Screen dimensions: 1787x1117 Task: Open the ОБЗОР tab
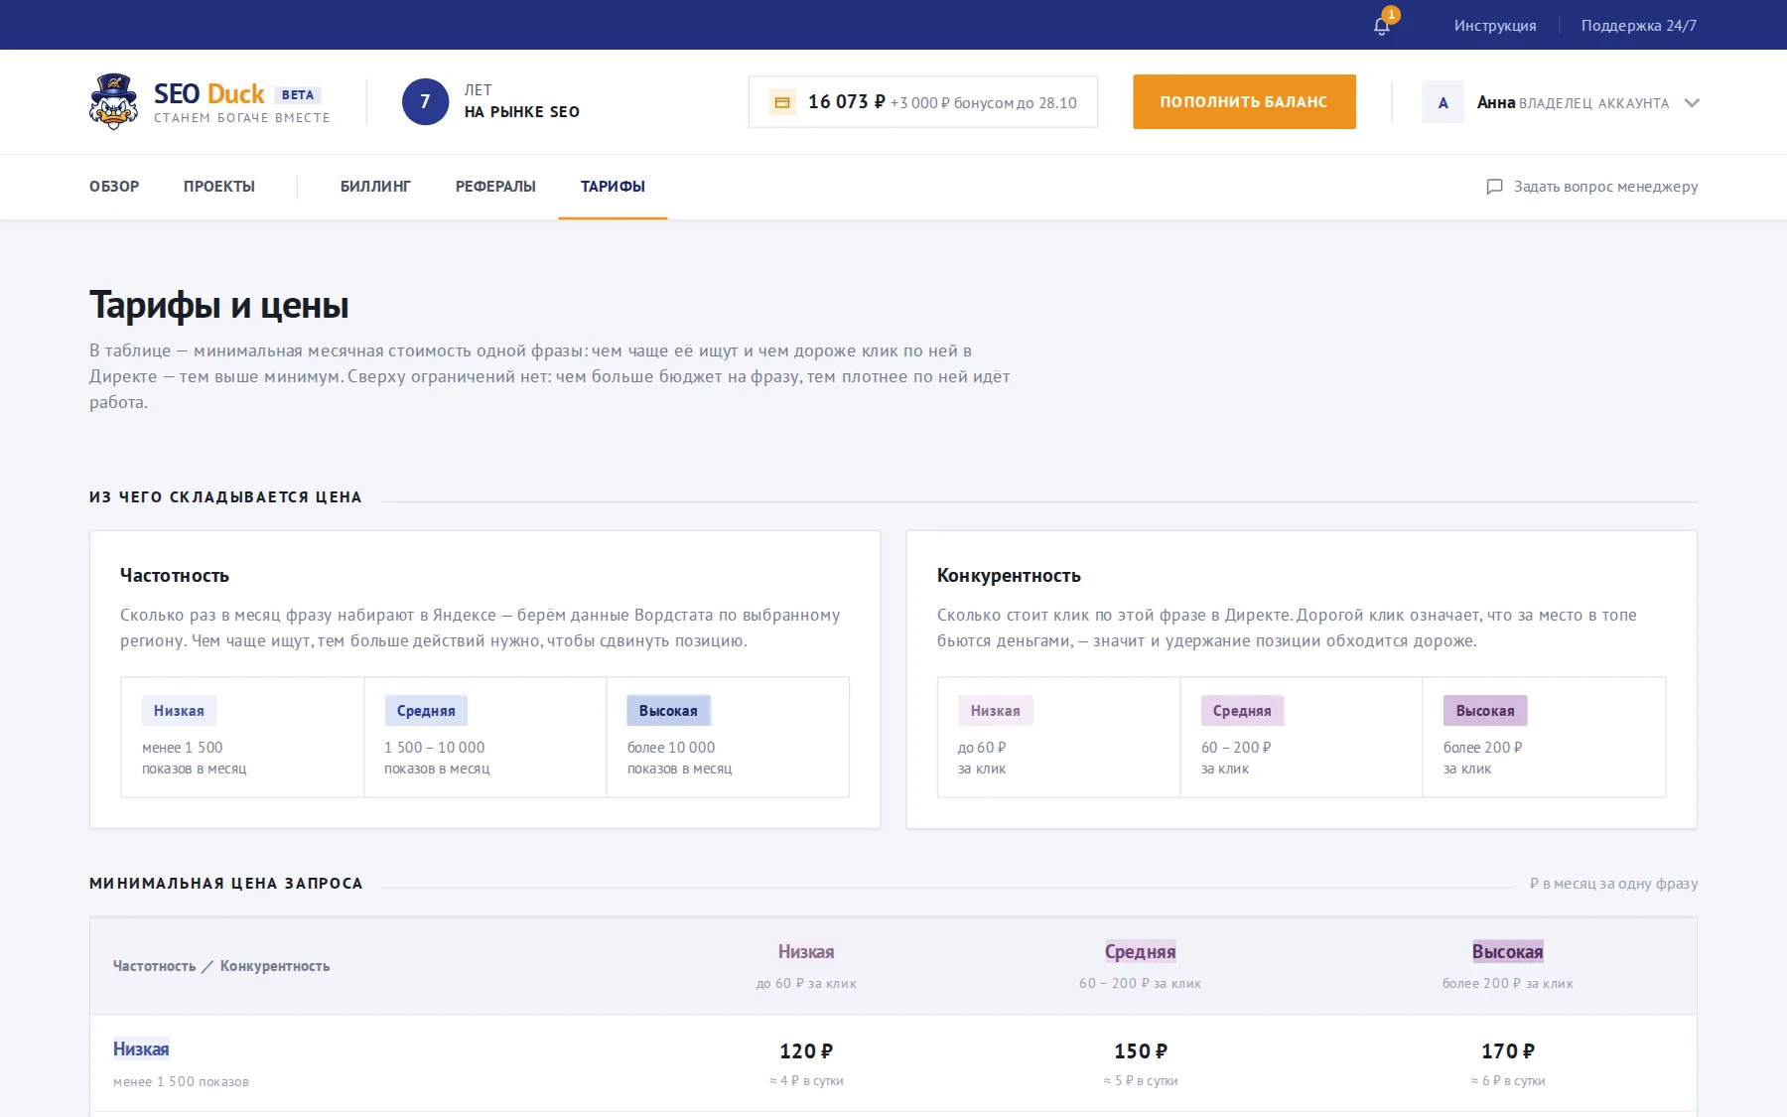114,187
